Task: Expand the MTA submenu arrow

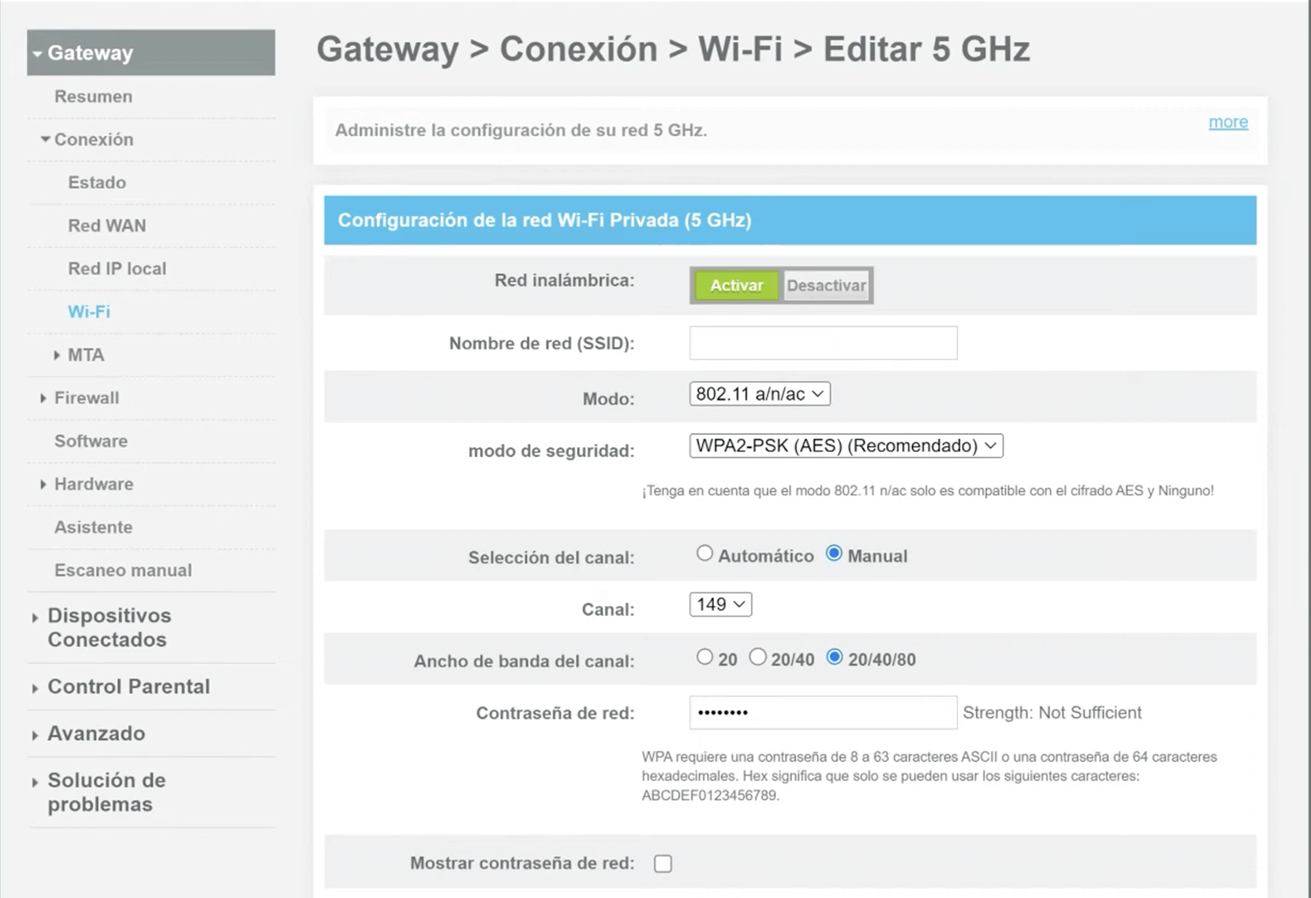Action: click(x=57, y=356)
